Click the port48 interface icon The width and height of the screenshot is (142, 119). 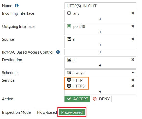[x=69, y=26]
